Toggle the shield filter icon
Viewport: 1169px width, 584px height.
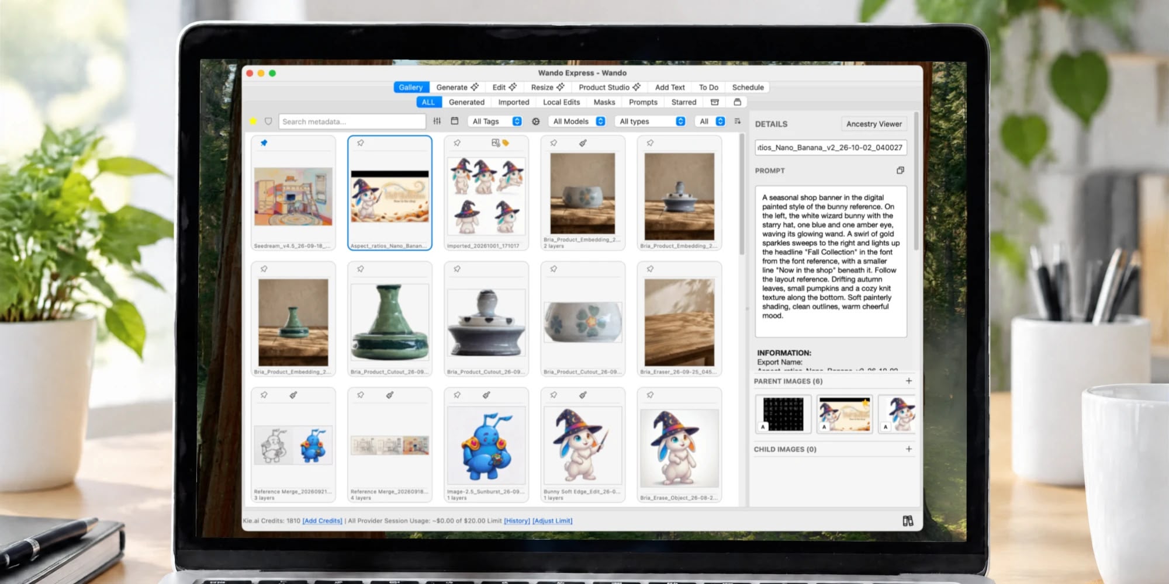(268, 121)
